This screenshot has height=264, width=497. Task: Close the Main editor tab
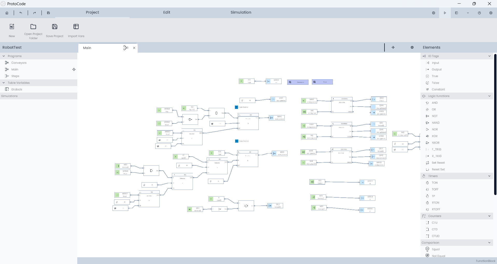coord(134,48)
